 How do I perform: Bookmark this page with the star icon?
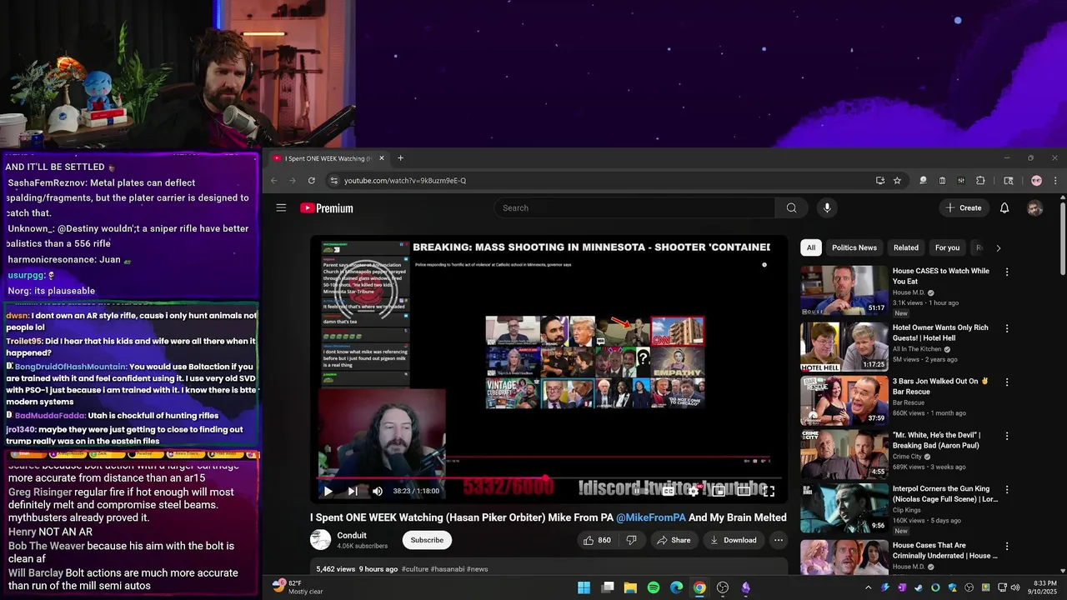897,180
